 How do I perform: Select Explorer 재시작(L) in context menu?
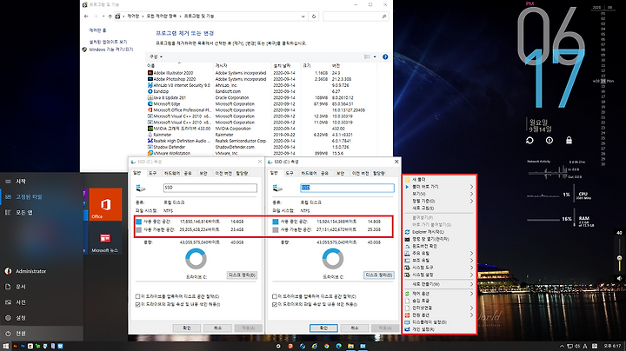point(439,232)
